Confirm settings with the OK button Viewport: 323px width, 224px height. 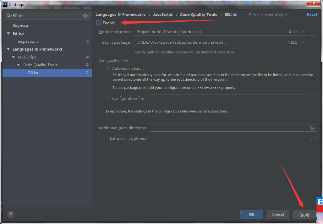click(x=252, y=215)
